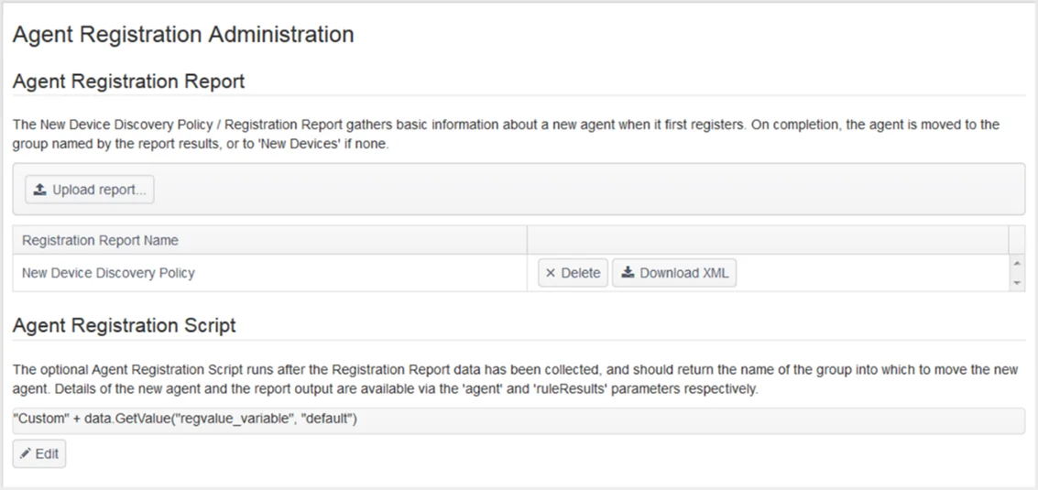Click the pencil icon on the Edit button
The width and height of the screenshot is (1038, 490).
click(x=26, y=454)
